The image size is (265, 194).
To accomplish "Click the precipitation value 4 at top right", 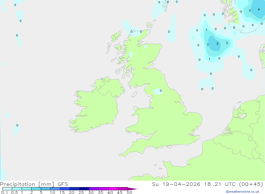I will (x=259, y=9).
